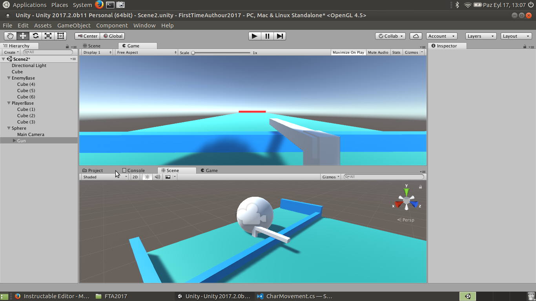Click the blue Z axis cone on gizmo
Screen dimensions: 536x301
pos(414,204)
